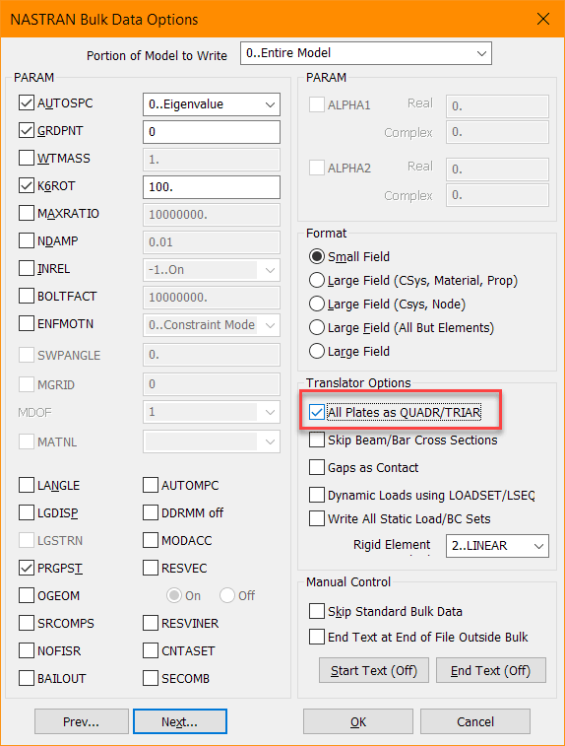Image resolution: width=565 pixels, height=746 pixels.
Task: Check Skip Beam/Bar Cross Sections
Action: coord(317,440)
